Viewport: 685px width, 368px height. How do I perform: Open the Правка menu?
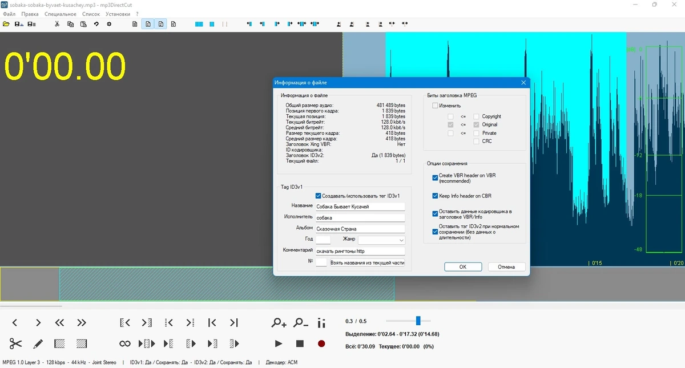point(30,14)
